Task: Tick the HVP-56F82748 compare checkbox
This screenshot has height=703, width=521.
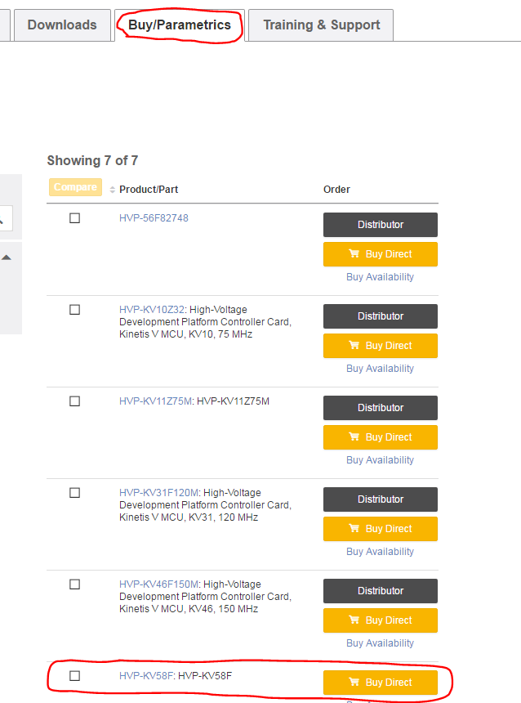Action: (75, 218)
